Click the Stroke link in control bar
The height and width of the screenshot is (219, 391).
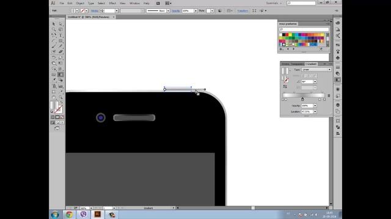pyautogui.click(x=95, y=11)
